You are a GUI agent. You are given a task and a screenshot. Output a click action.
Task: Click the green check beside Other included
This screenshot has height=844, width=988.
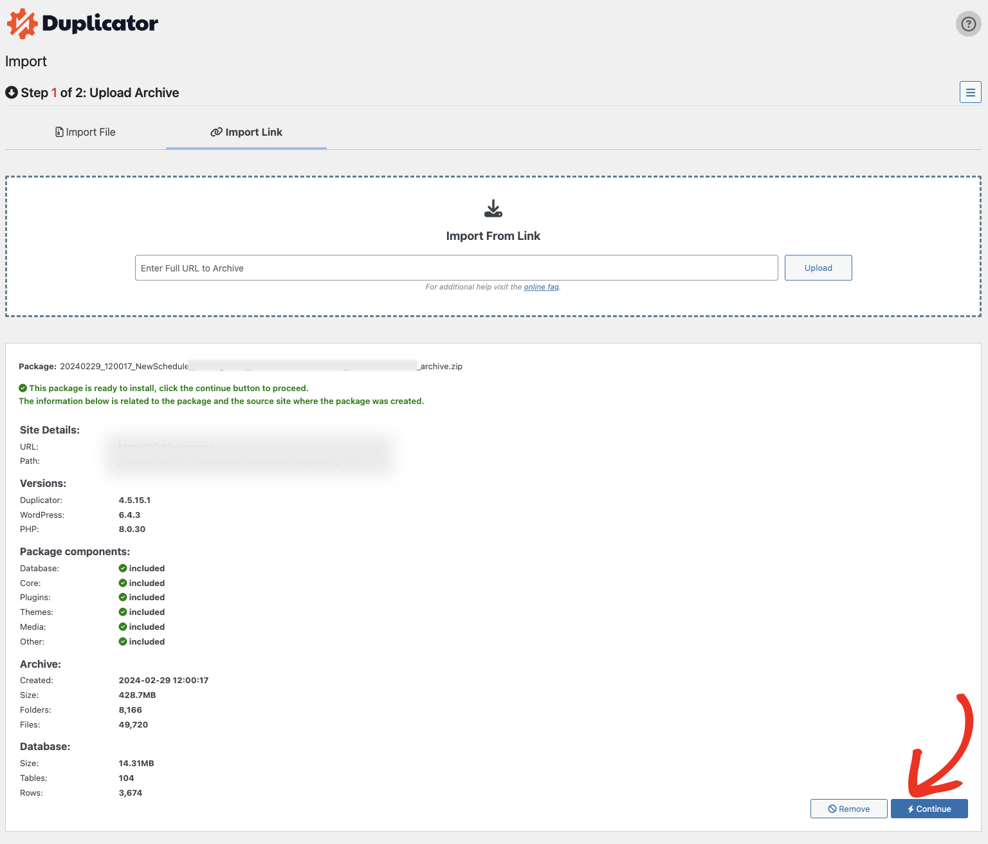click(122, 641)
